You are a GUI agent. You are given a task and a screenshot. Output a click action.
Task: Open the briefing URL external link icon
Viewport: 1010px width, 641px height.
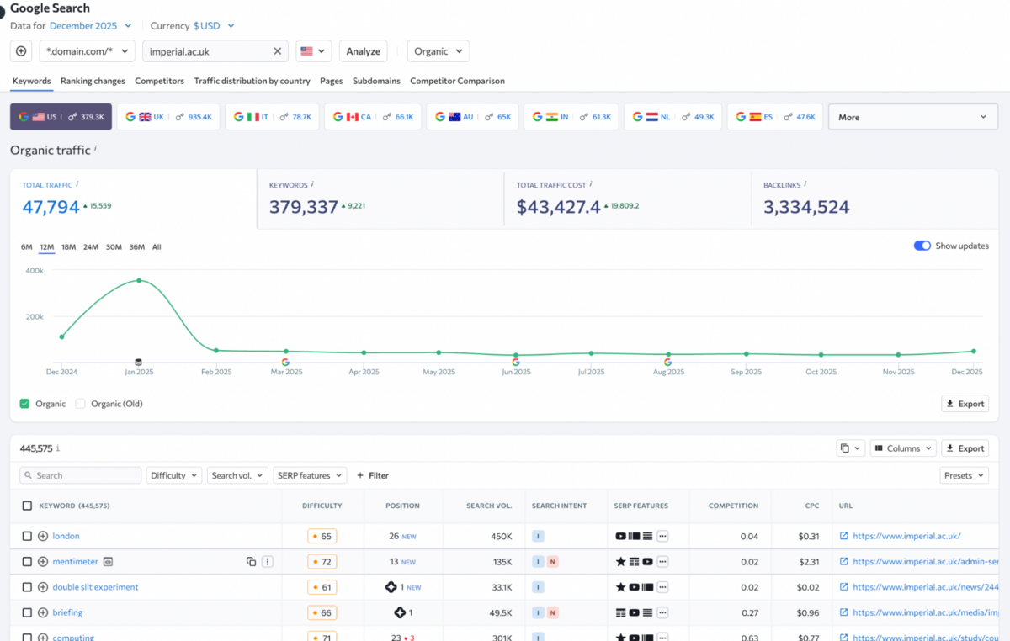[x=843, y=612]
